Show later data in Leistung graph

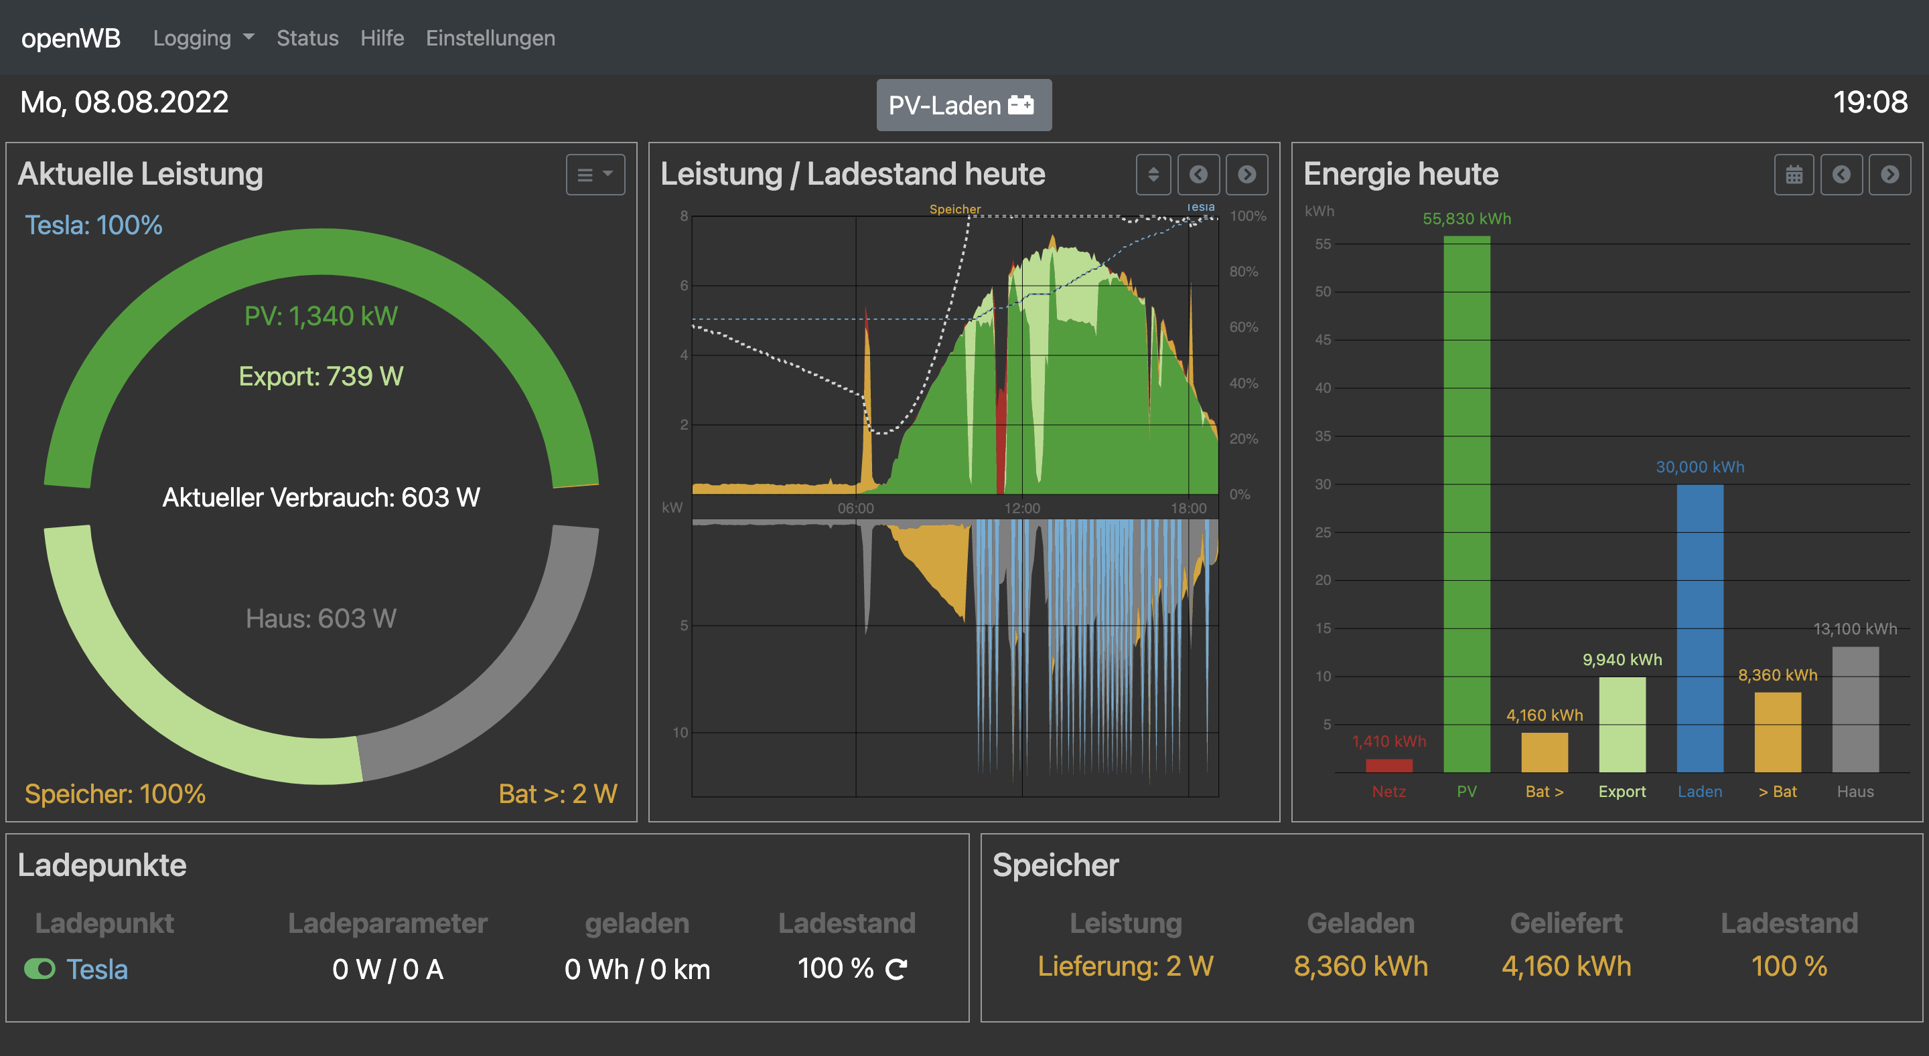tap(1246, 175)
